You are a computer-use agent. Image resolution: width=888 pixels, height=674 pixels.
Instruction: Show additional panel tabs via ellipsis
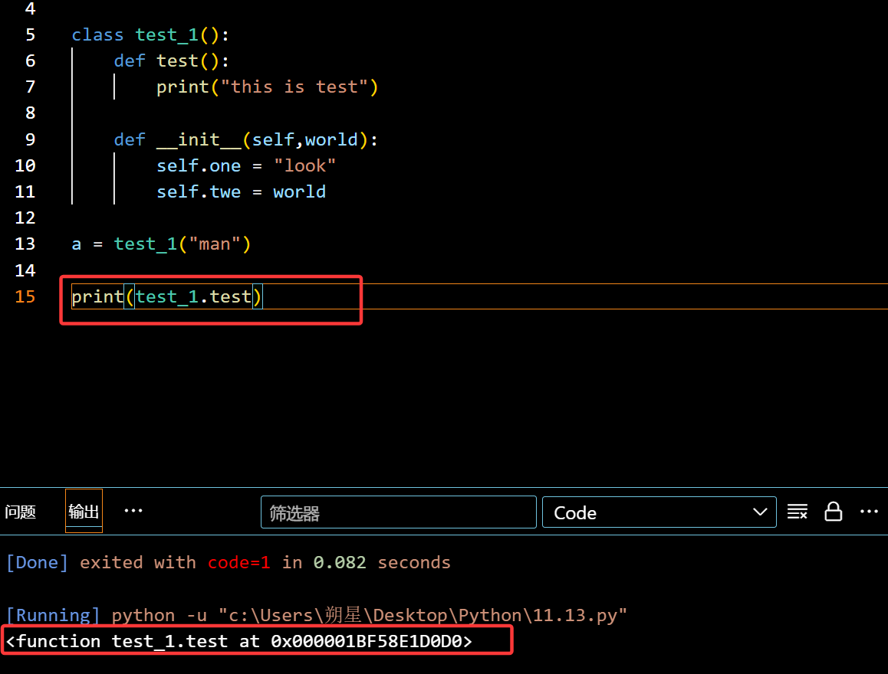click(133, 511)
